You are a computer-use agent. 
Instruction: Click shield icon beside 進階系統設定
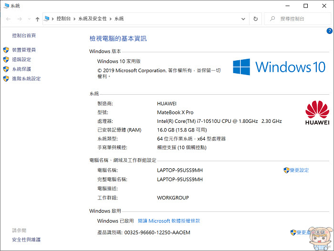click(6, 79)
